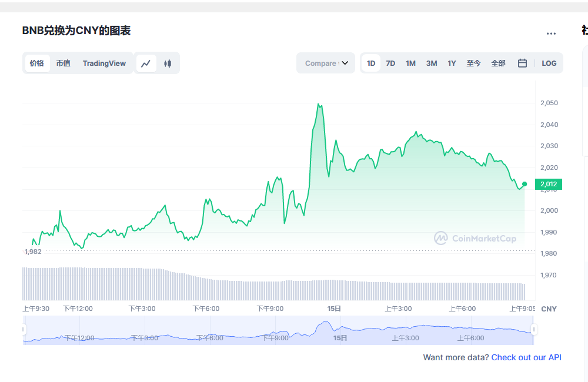588x382 pixels.
Task: Click the 上午9:30 x-axis start label
Action: tap(36, 309)
